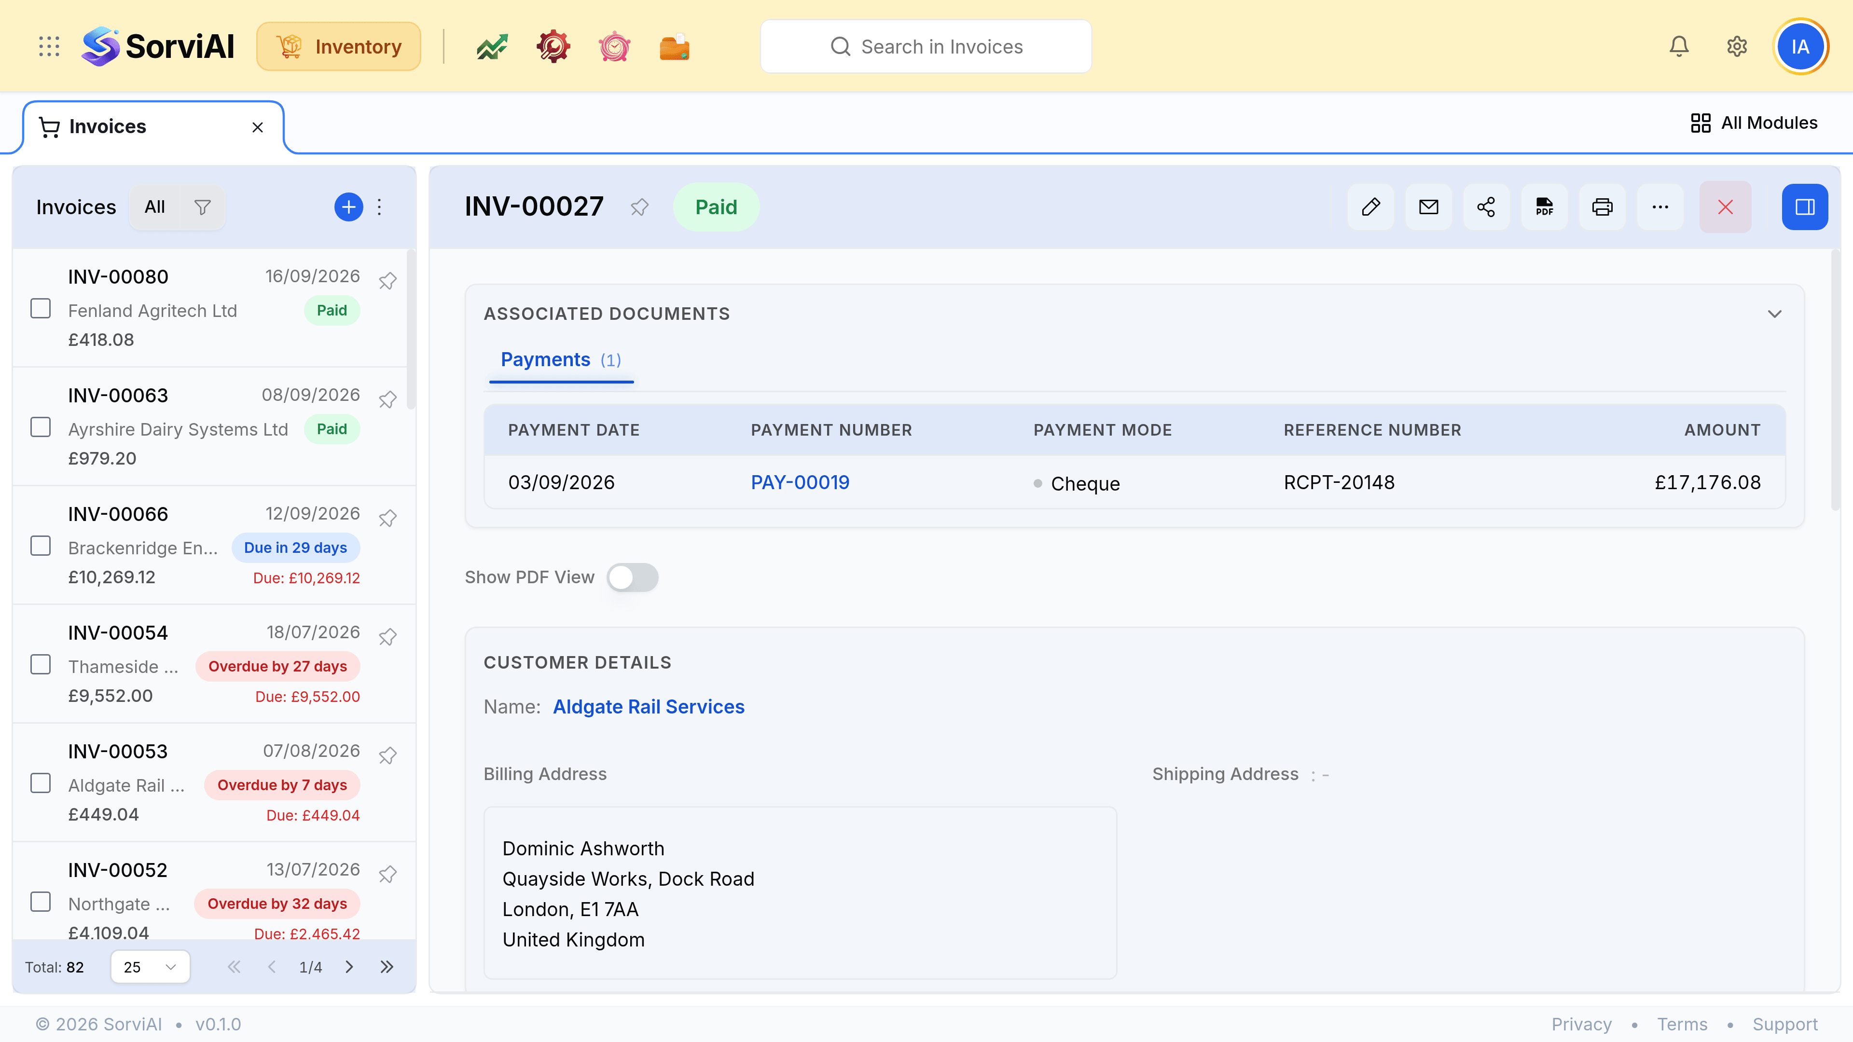The image size is (1853, 1042).
Task: Open the IA user avatar menu
Action: 1800,47
